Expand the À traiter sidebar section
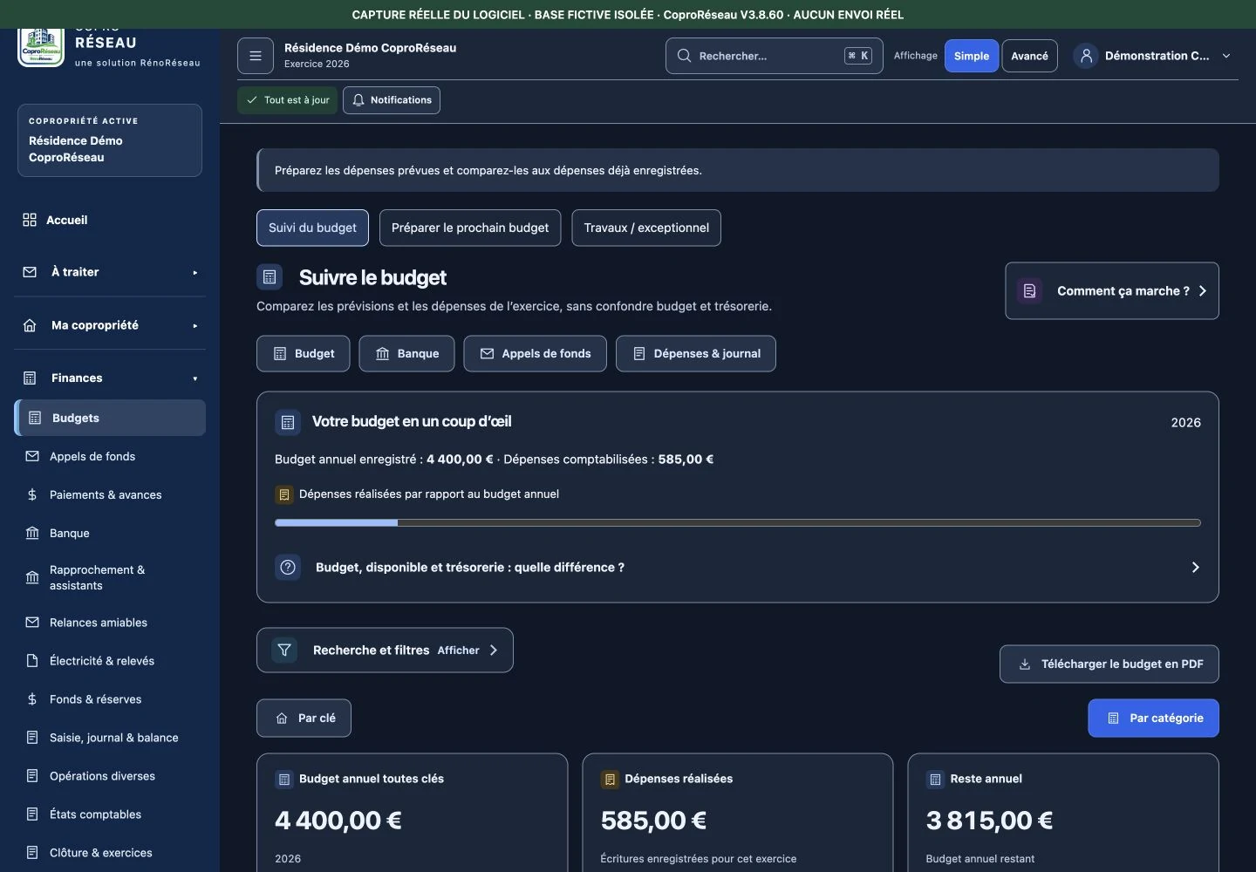 (110, 272)
